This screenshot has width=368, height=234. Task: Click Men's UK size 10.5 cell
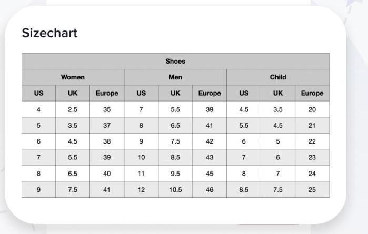pos(175,189)
